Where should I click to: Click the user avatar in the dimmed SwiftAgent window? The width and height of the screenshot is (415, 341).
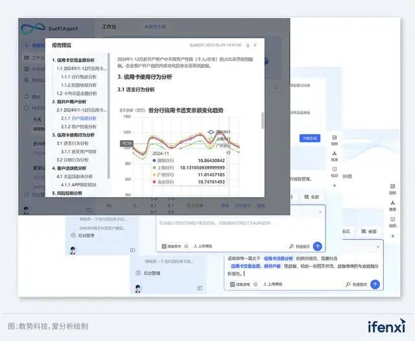coord(26,210)
